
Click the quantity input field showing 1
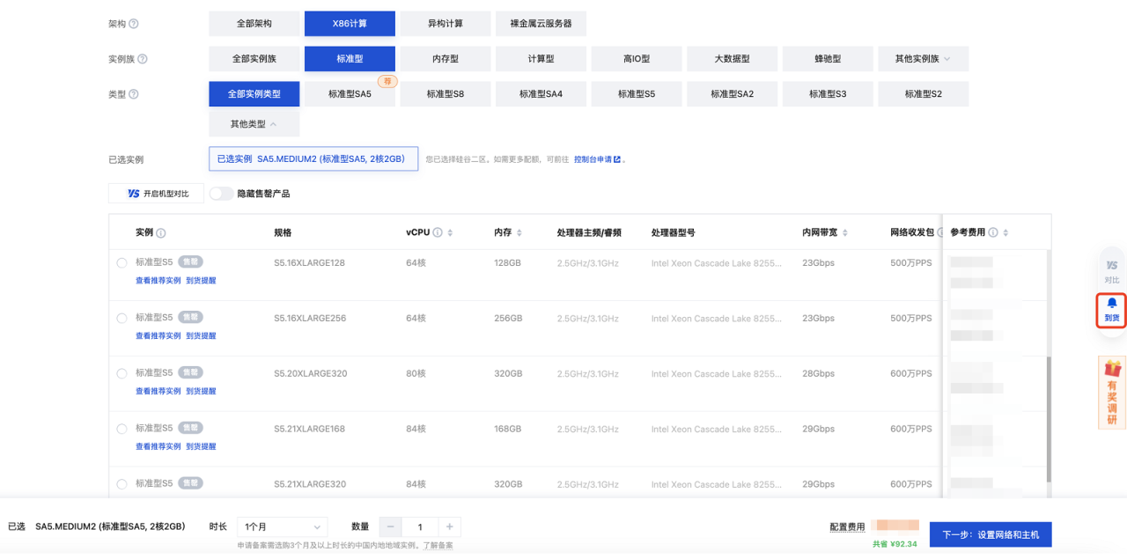pyautogui.click(x=420, y=526)
